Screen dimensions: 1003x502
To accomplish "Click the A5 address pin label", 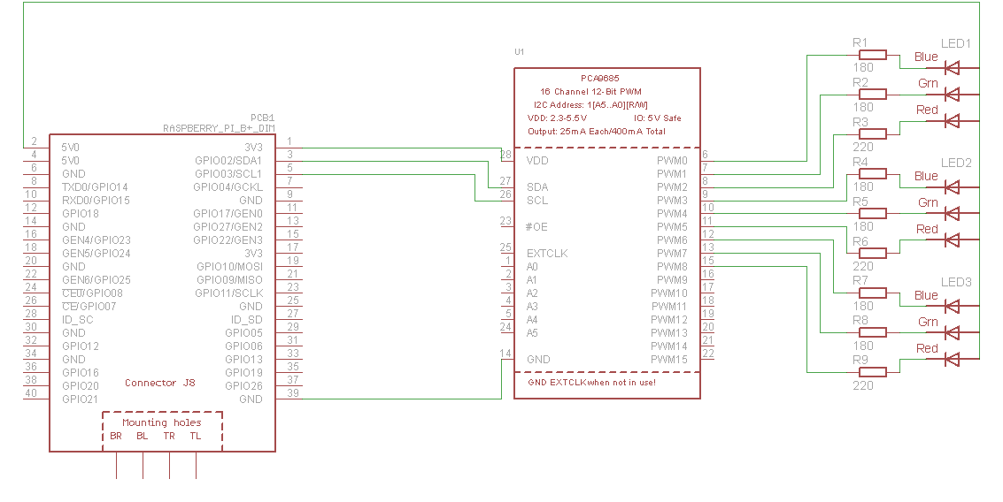I will (x=532, y=332).
